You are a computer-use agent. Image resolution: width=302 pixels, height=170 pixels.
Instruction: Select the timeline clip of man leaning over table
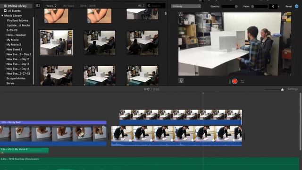tap(176, 136)
